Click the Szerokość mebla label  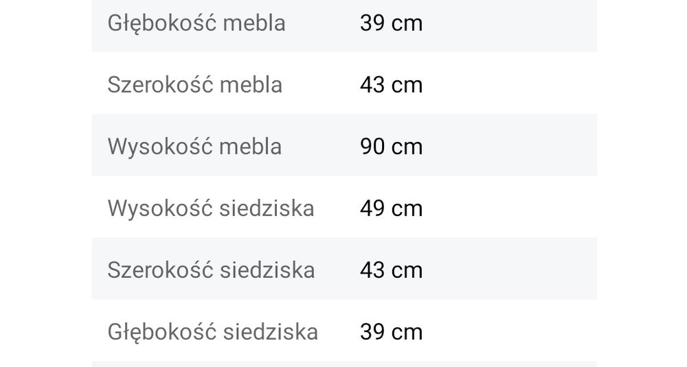click(195, 85)
